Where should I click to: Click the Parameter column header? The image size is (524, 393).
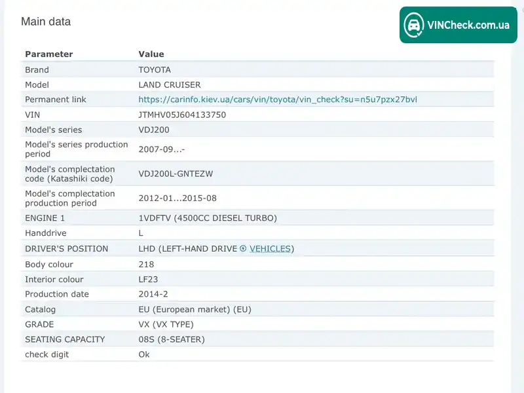[x=48, y=54]
